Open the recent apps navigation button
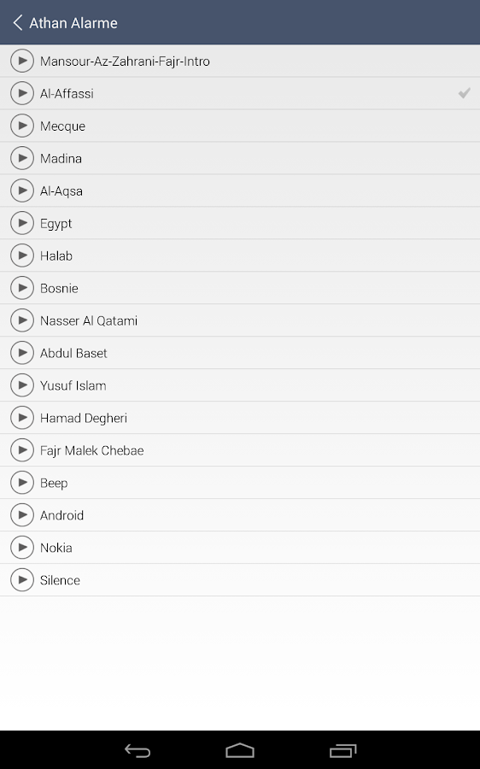480x769 pixels. [342, 750]
